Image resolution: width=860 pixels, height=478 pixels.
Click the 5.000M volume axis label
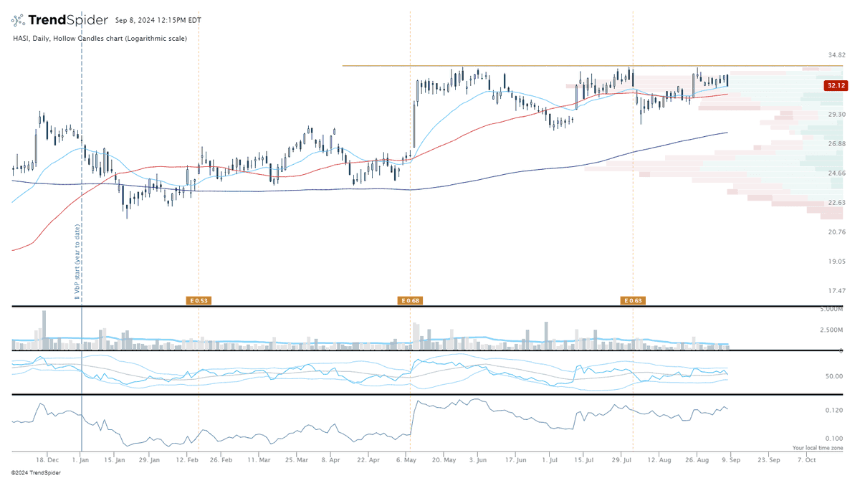pos(832,309)
